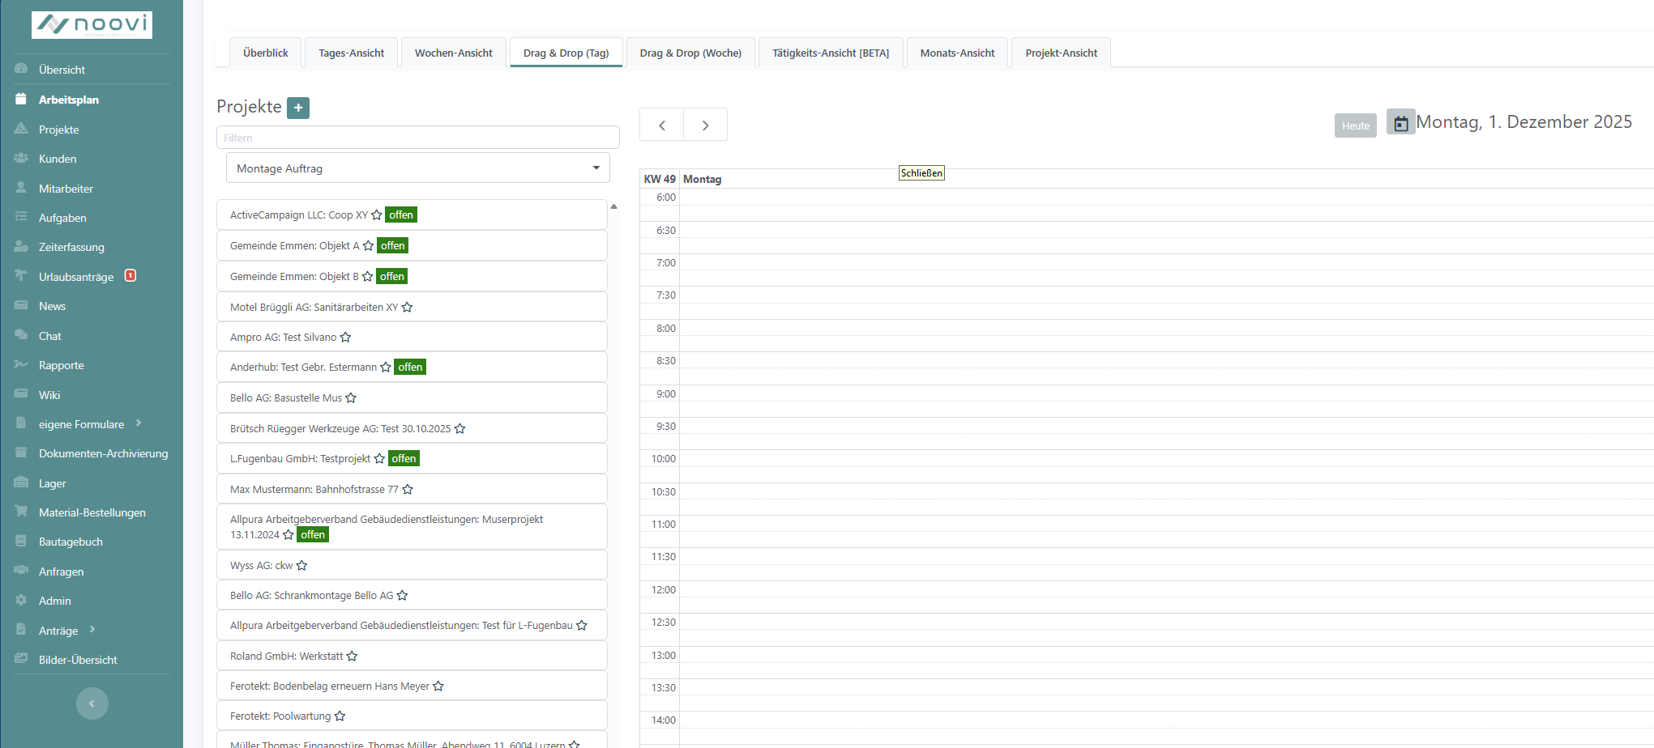Click the Bautagebuch book icon
Image resolution: width=1654 pixels, height=748 pixels.
pos(21,541)
